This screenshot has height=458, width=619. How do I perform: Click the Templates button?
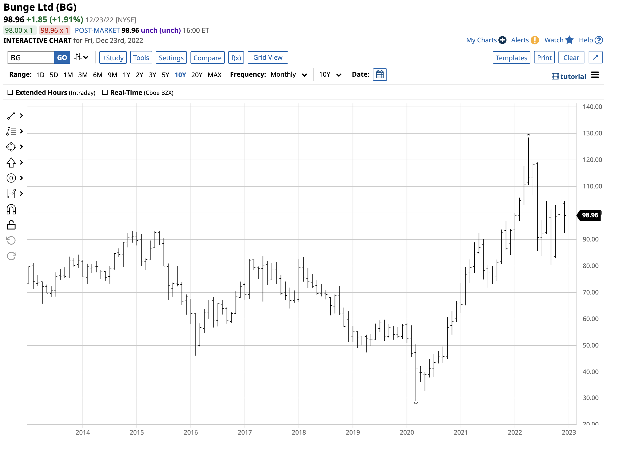tap(511, 58)
